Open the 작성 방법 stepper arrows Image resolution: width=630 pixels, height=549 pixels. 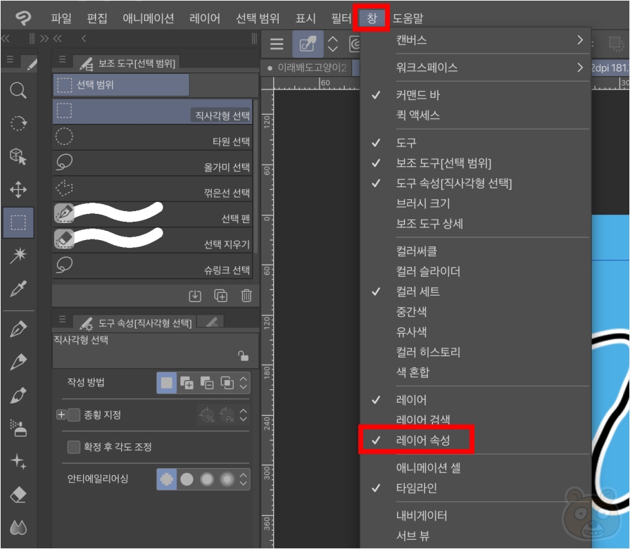243,383
